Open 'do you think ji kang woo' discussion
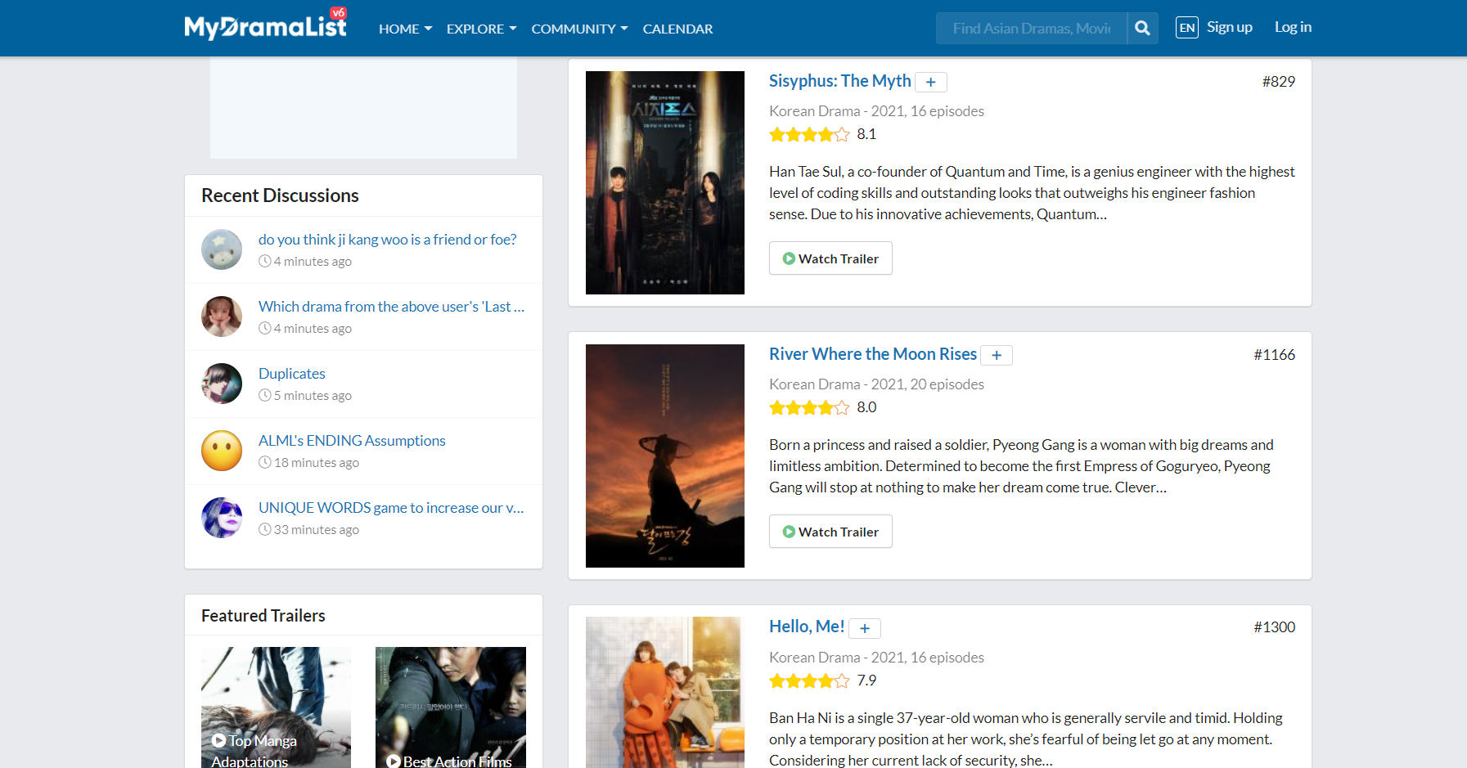This screenshot has width=1467, height=768. pos(387,240)
